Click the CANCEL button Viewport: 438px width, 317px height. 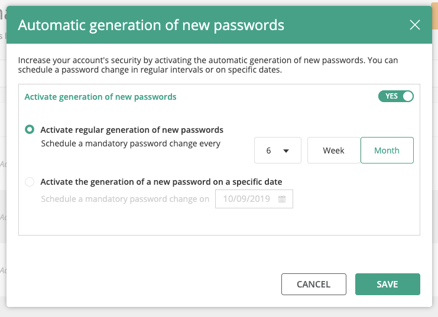[314, 284]
